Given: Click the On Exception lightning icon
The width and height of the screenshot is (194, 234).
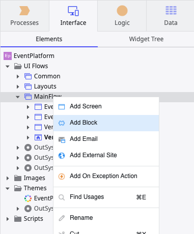Looking at the screenshot, I should point(62,177).
